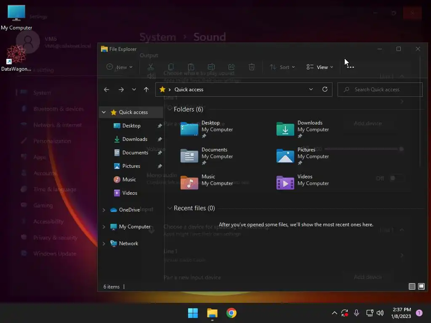Image resolution: width=431 pixels, height=323 pixels.
Task: Click Quick access in the address bar
Action: click(x=189, y=90)
